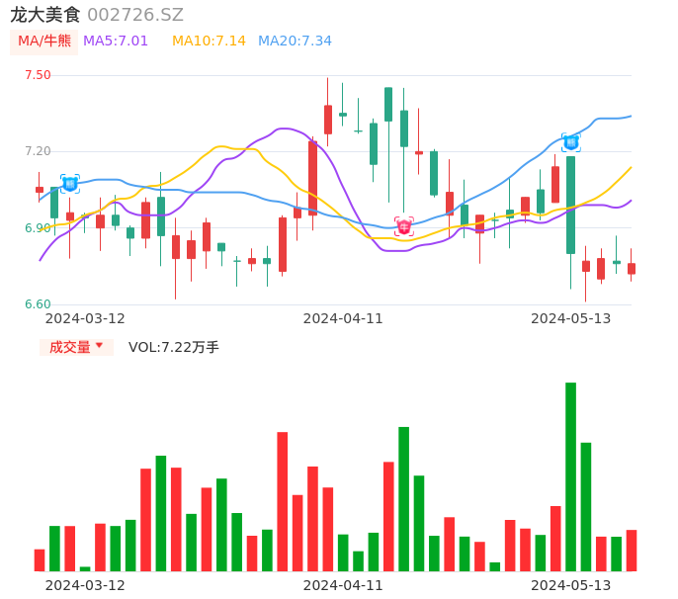Click the stock code 002726.SZ
This screenshot has width=678, height=599.
(135, 15)
